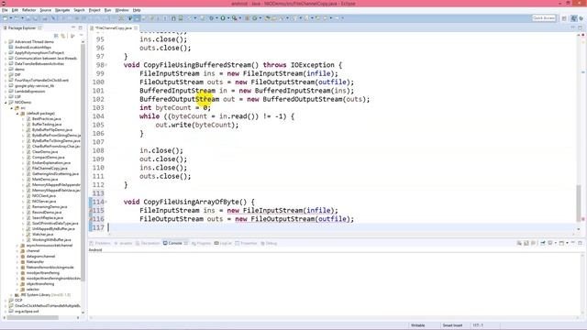Select the Java perspective icon

coord(574,18)
